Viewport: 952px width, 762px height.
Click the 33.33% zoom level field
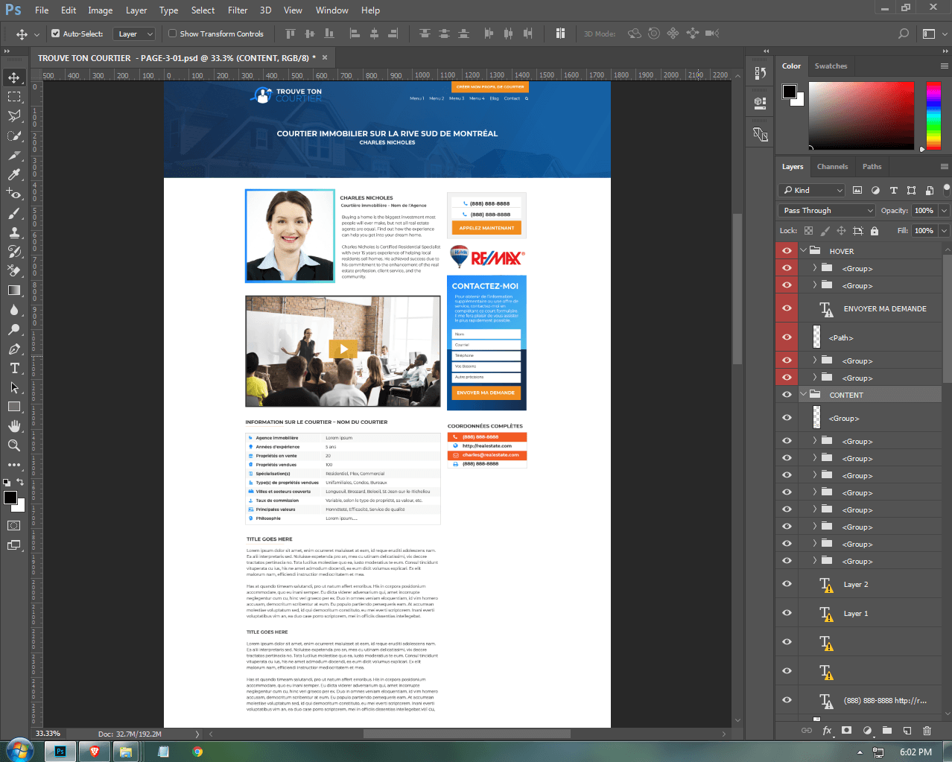point(48,734)
